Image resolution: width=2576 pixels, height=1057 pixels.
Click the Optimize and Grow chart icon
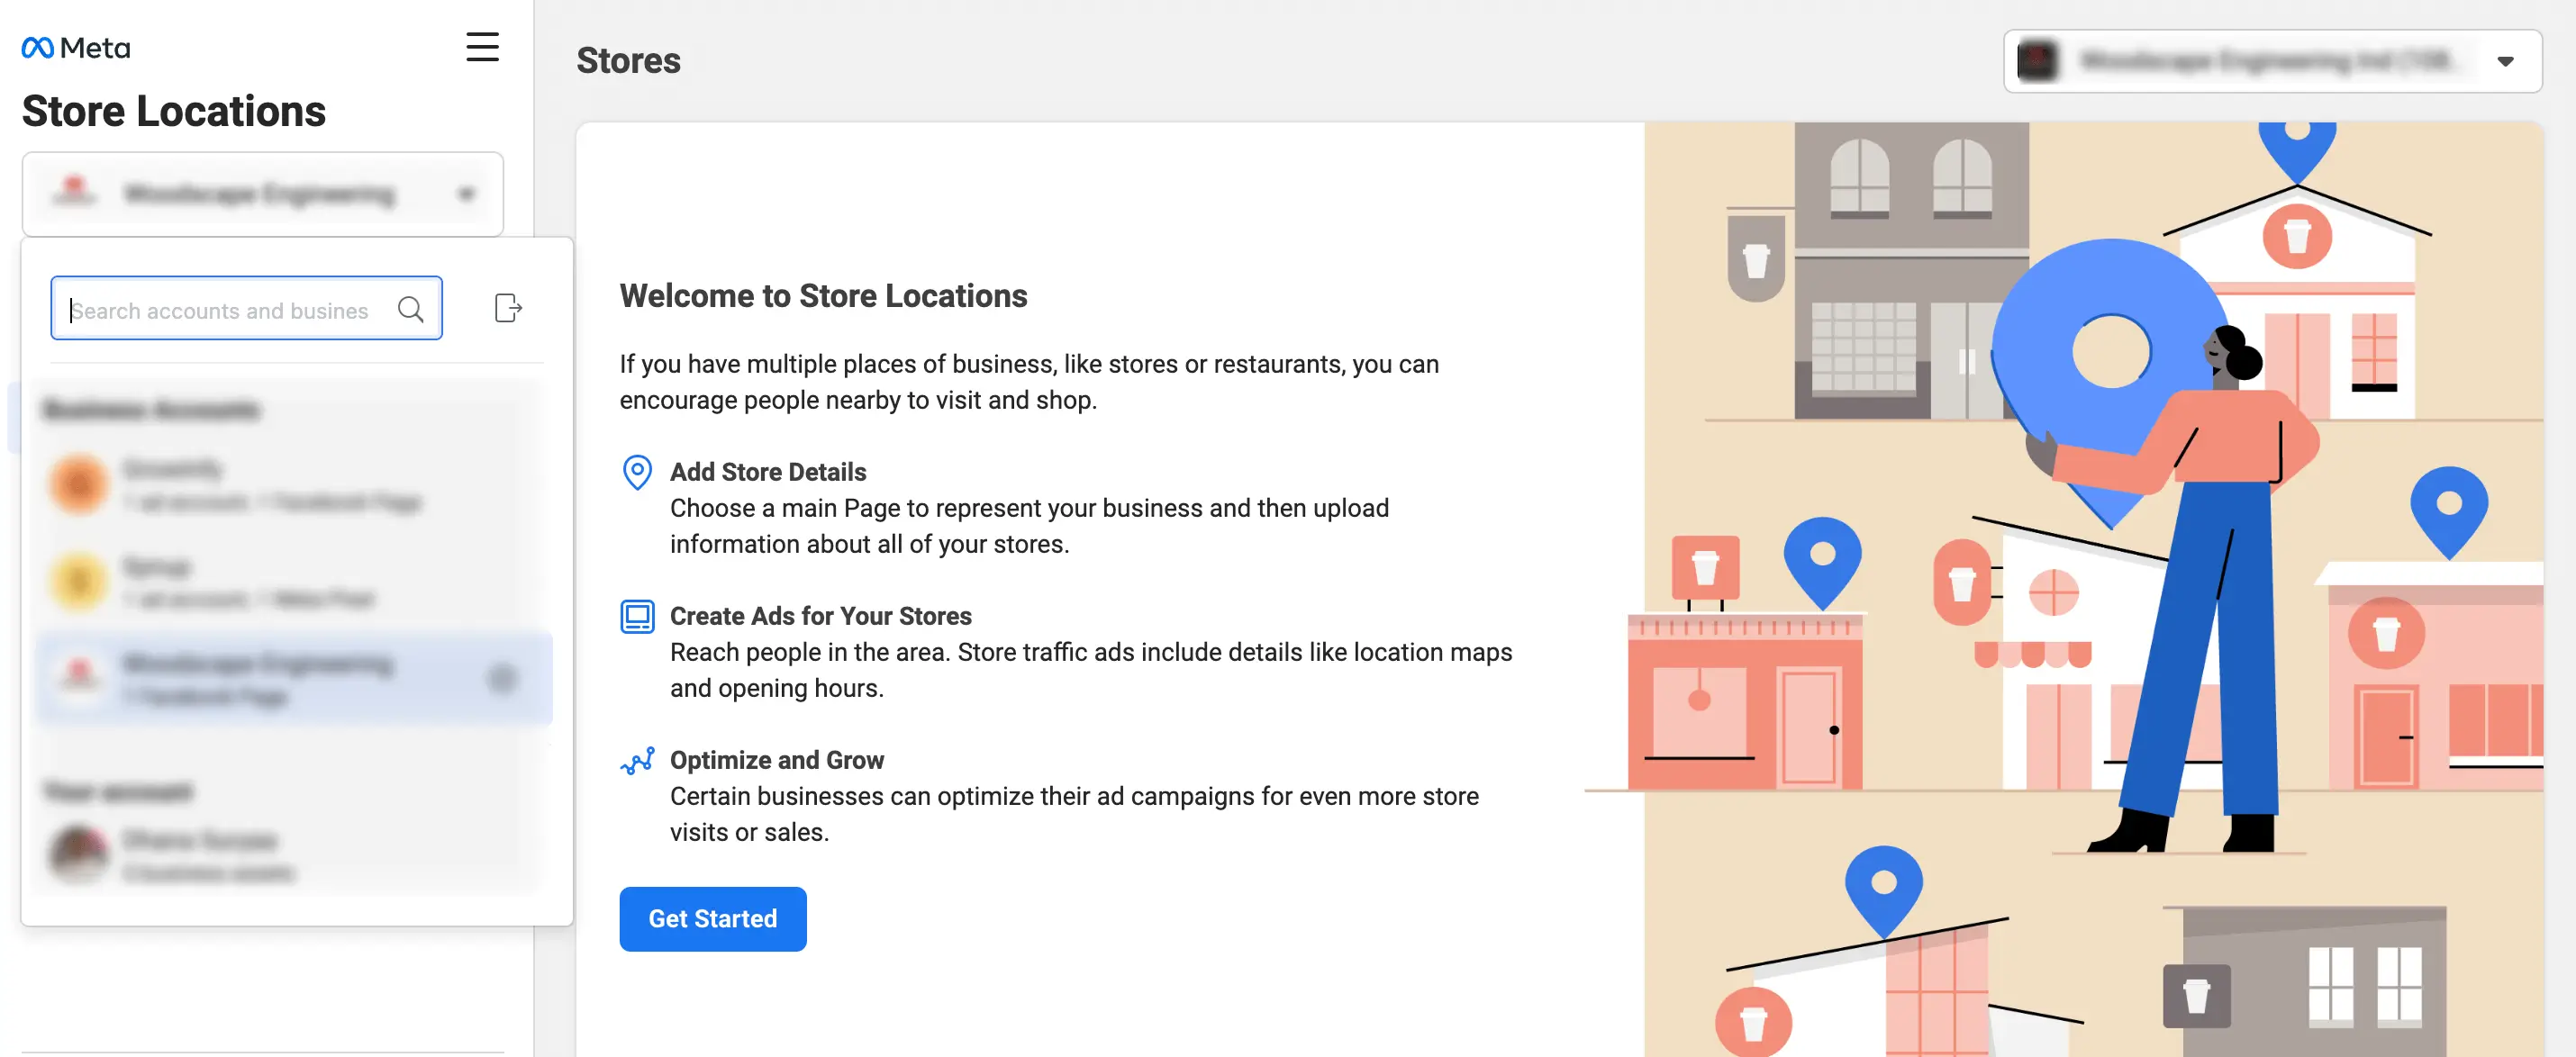[x=637, y=761]
